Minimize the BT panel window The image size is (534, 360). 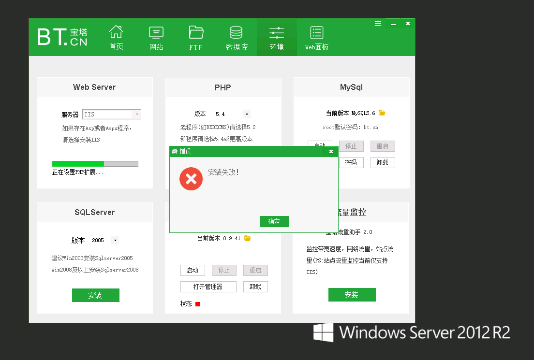pyautogui.click(x=393, y=24)
